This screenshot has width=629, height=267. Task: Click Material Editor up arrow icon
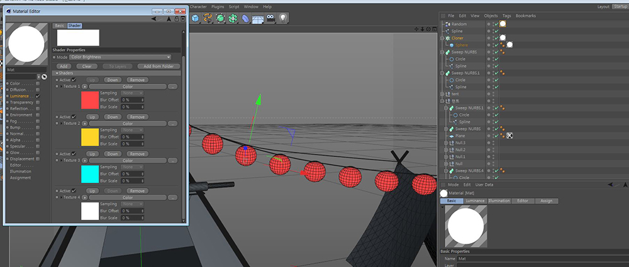click(x=169, y=19)
